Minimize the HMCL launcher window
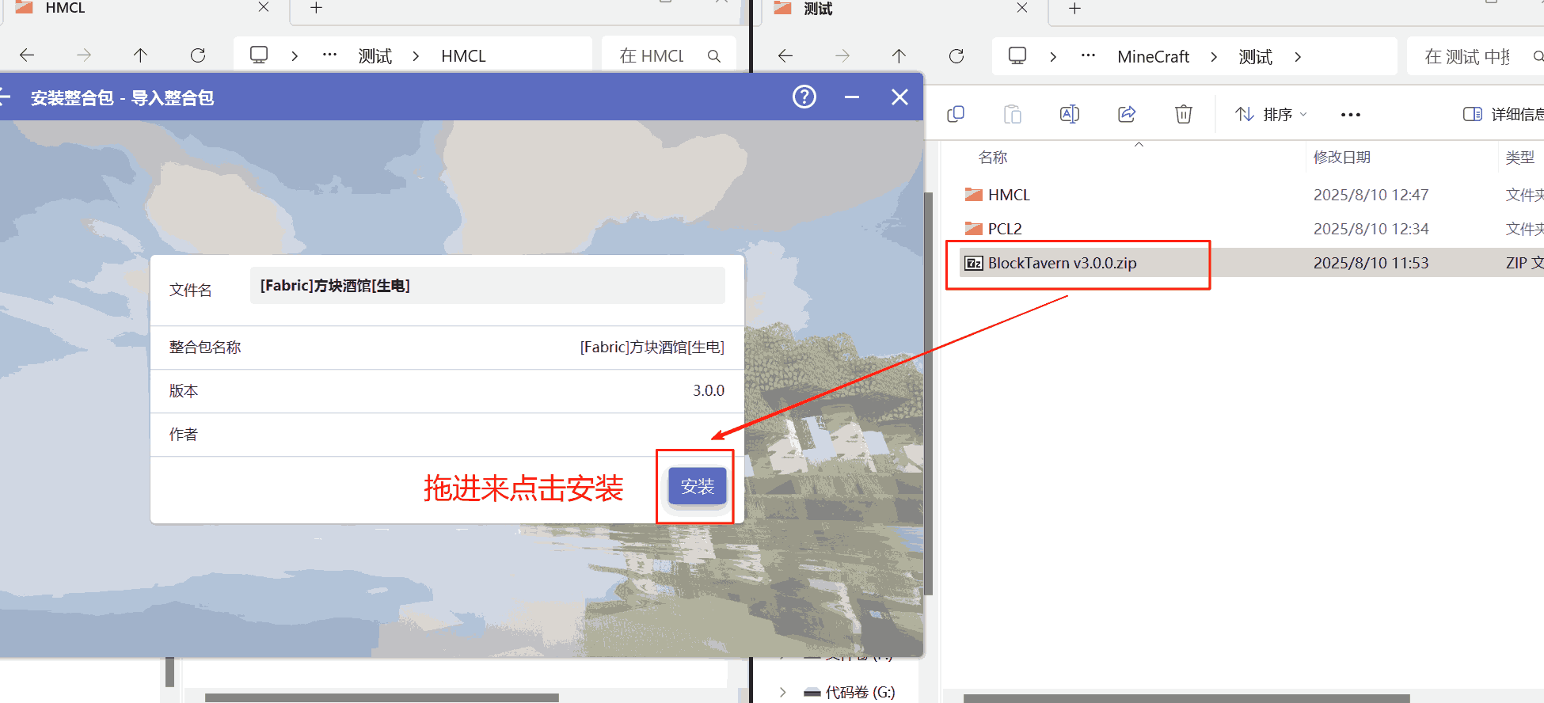Screen dimensions: 1544x703 (x=852, y=97)
